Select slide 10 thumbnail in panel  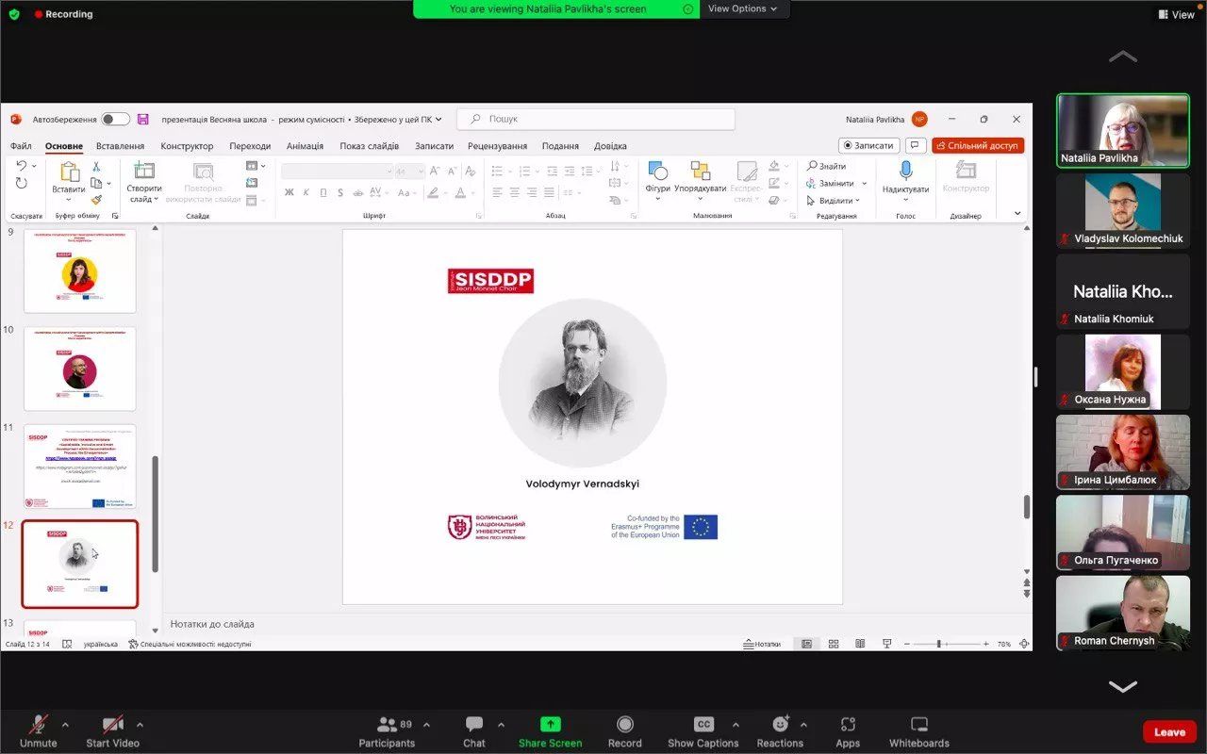tap(80, 369)
